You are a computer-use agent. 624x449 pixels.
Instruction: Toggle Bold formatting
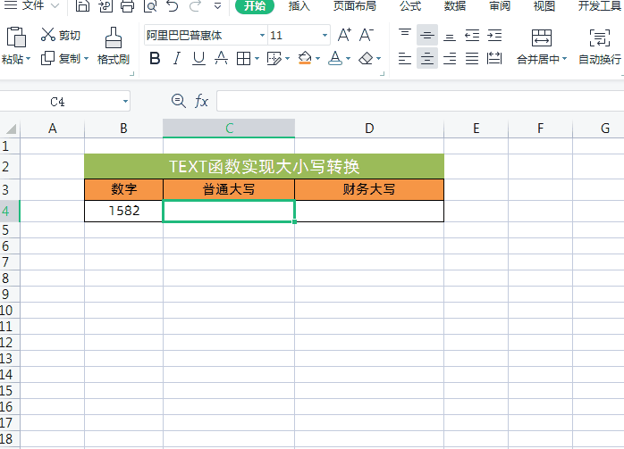coord(155,58)
